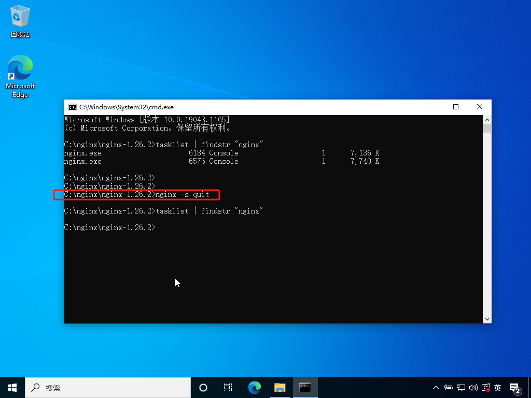The width and height of the screenshot is (531, 398).
Task: Open the cmd.exe title bar system icon
Action: (x=73, y=107)
